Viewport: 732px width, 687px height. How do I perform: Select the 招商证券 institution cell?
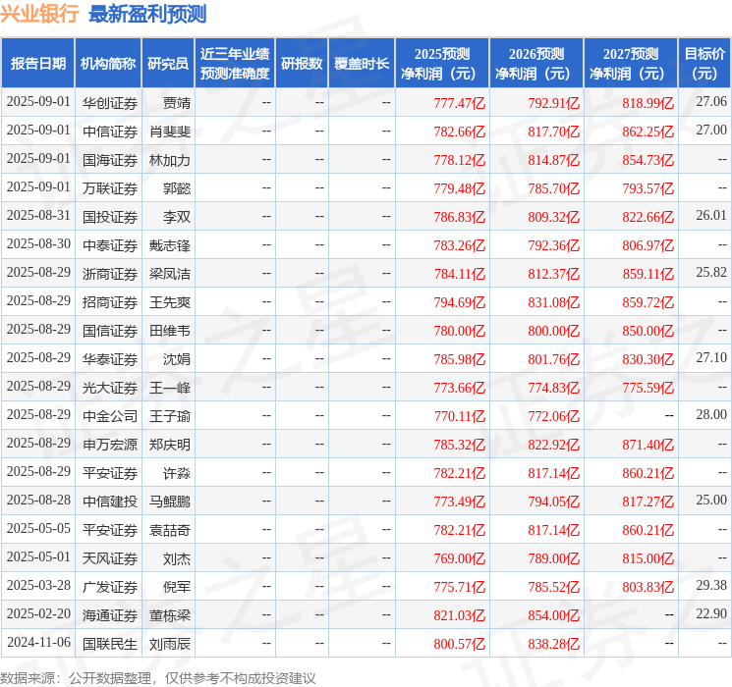[110, 302]
